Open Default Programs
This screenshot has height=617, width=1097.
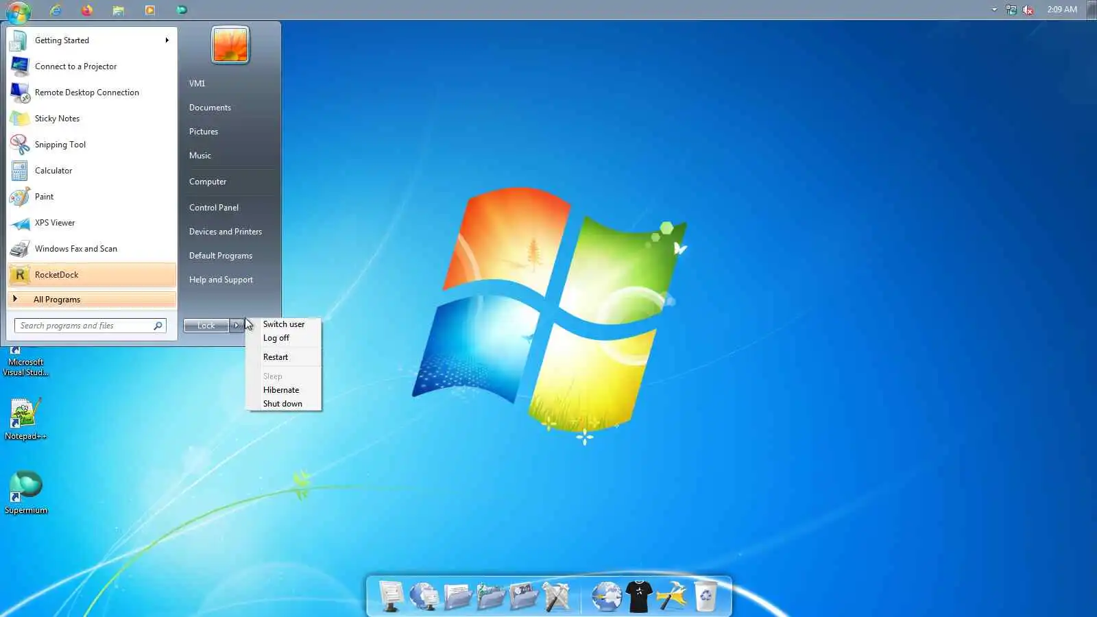pyautogui.click(x=221, y=256)
